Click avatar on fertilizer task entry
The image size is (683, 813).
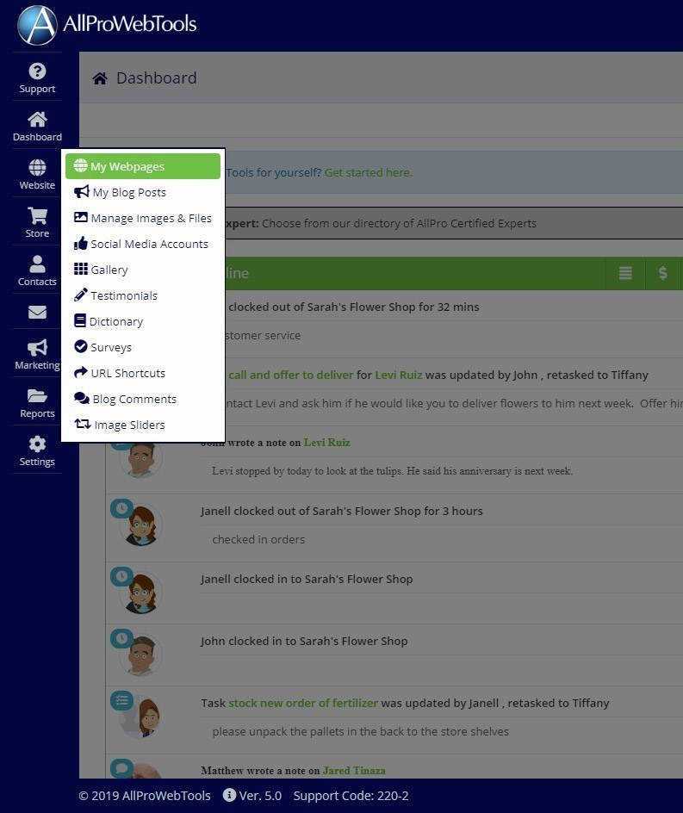(141, 717)
